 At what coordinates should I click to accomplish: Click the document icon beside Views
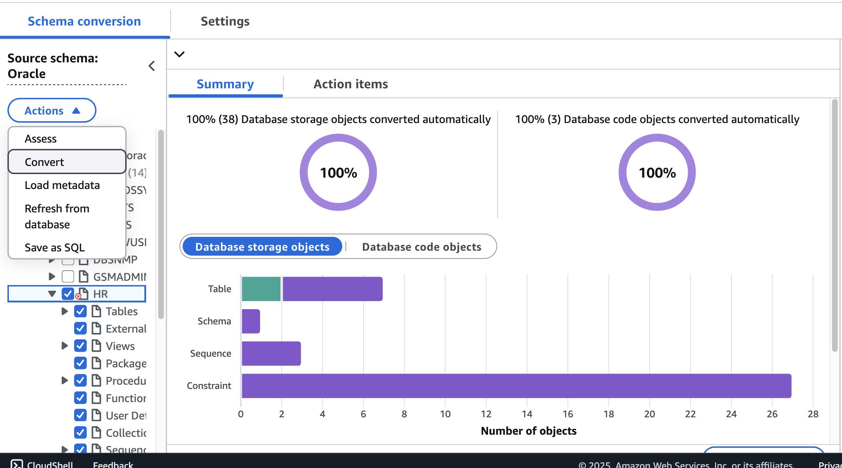[x=96, y=346]
